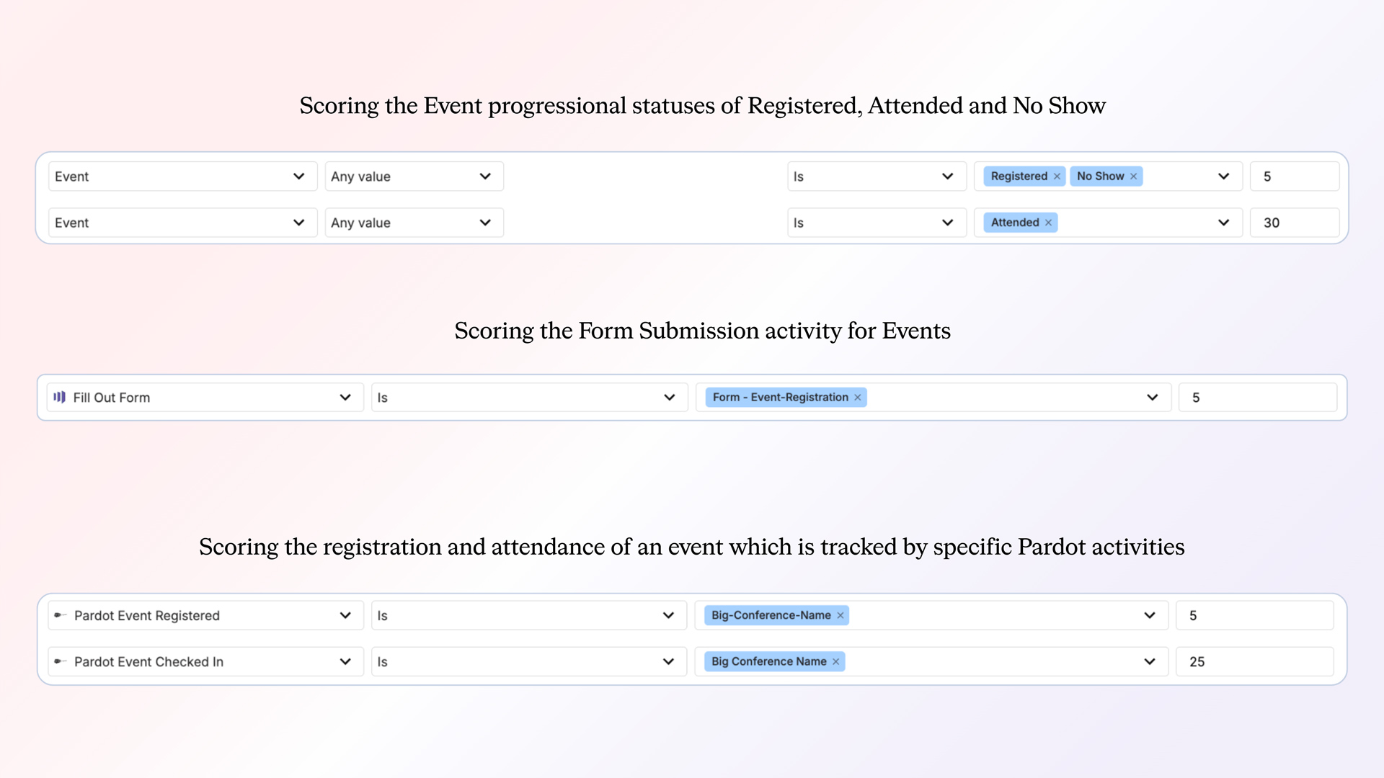Expand Is operator for Fill Out Form
The height and width of the screenshot is (778, 1384).
[528, 398]
